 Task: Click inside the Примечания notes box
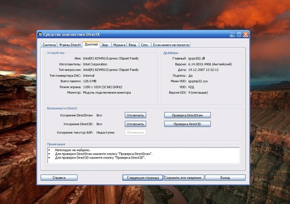tap(145, 155)
